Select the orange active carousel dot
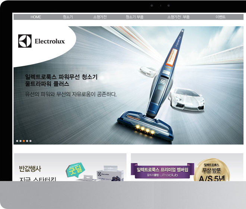246x209 pixels. (24, 141)
